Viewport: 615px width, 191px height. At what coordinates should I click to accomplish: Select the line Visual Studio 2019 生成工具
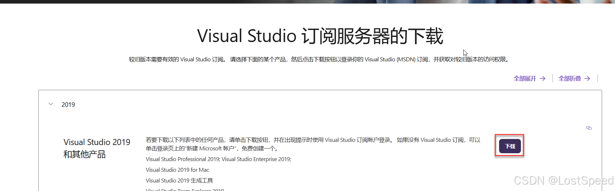click(x=179, y=181)
